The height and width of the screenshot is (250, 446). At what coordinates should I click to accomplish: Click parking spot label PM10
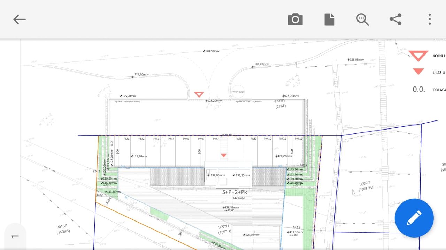(268, 139)
